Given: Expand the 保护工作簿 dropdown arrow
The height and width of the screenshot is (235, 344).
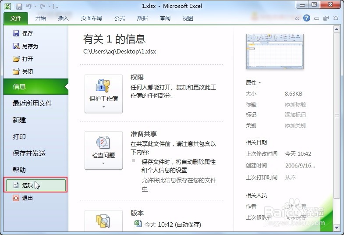Looking at the screenshot, I should pos(103,107).
